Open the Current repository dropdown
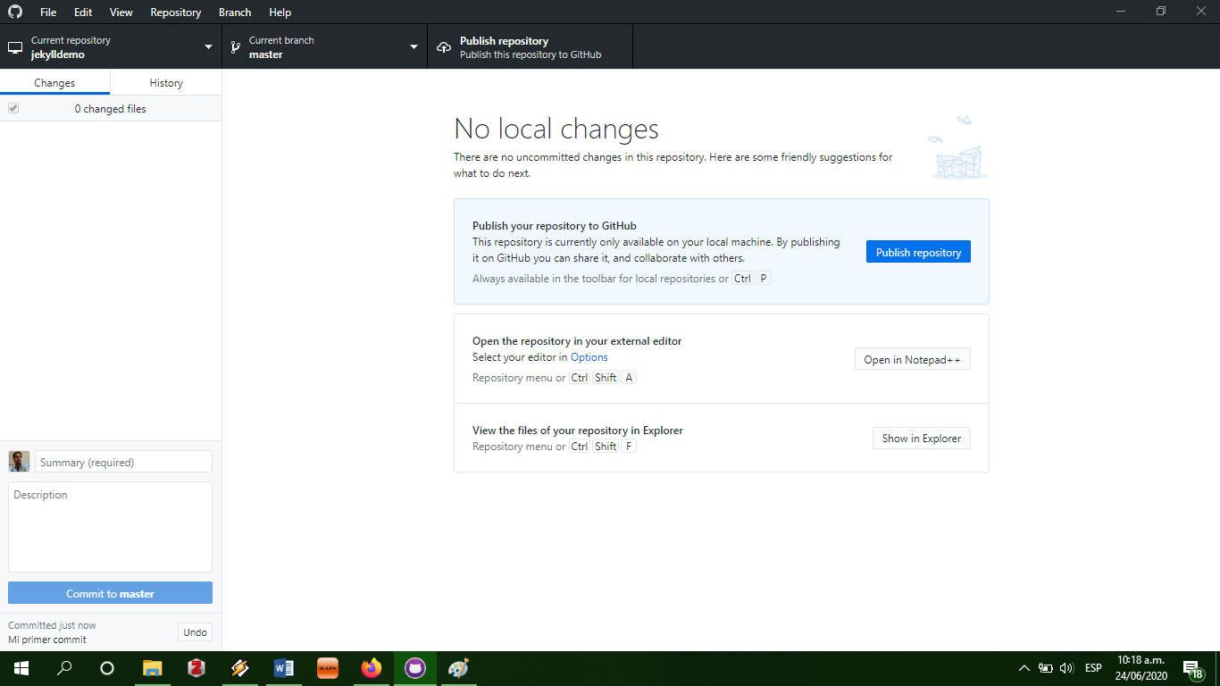This screenshot has width=1220, height=686. [111, 46]
